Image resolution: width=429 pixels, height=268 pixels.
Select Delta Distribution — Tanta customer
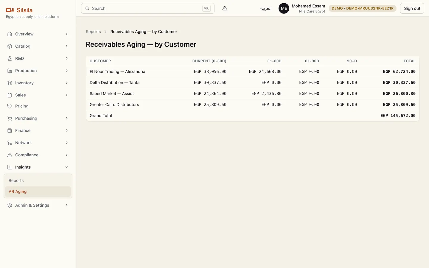115,82
